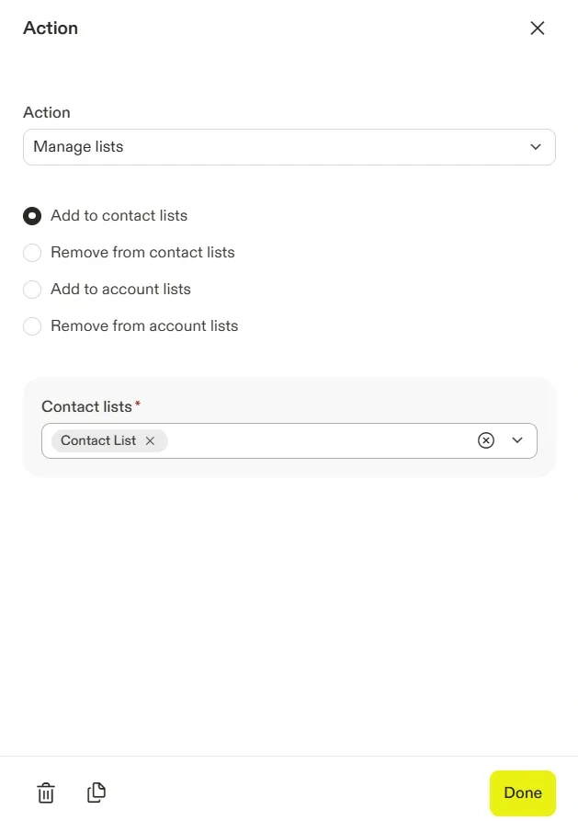Remove the Contact List chip via its x

coord(150,441)
